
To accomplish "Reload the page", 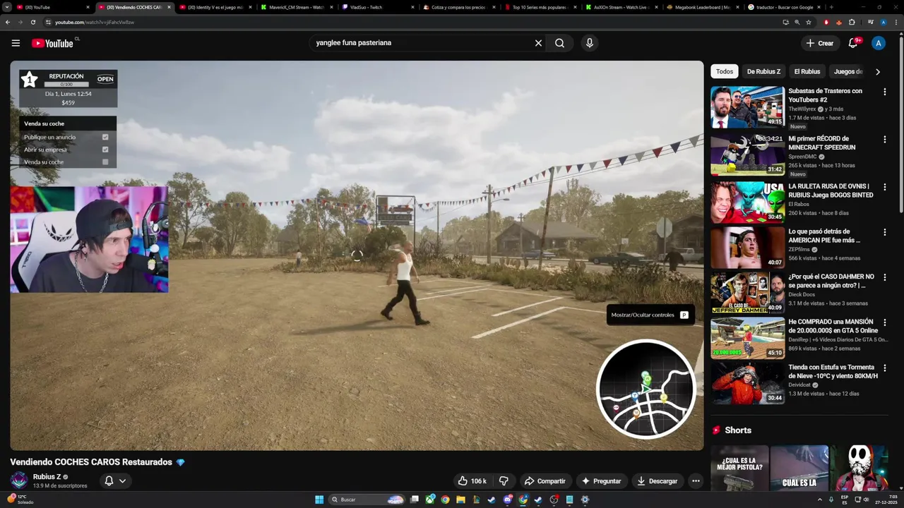I will click(32, 22).
